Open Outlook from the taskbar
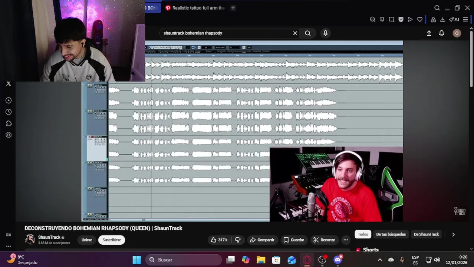474x267 pixels. [292, 260]
